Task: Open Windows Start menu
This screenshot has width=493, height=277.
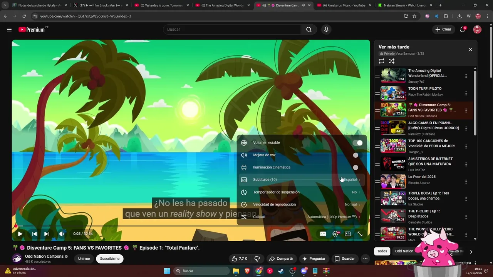Action: coord(167,271)
